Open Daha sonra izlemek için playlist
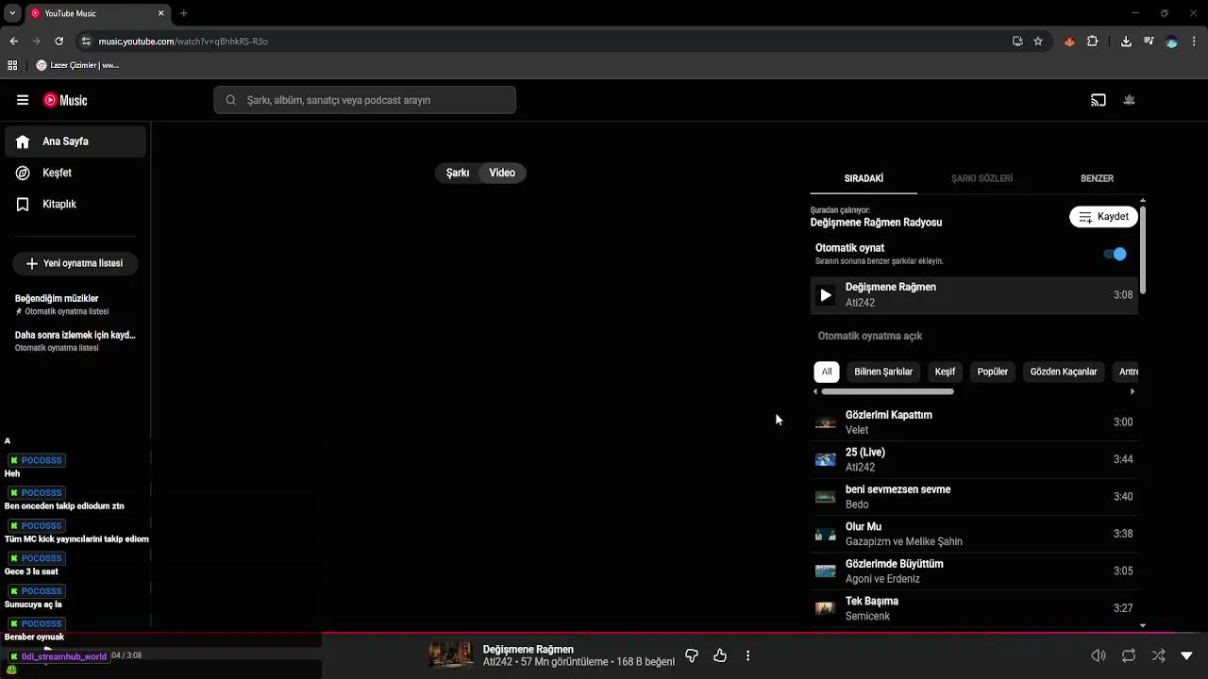Viewport: 1208px width, 679px height. pos(75,341)
